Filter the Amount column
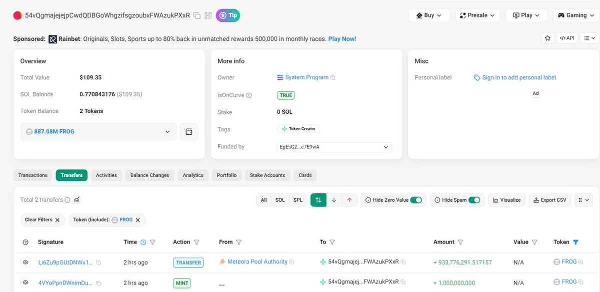This screenshot has height=292, width=600. click(x=460, y=242)
